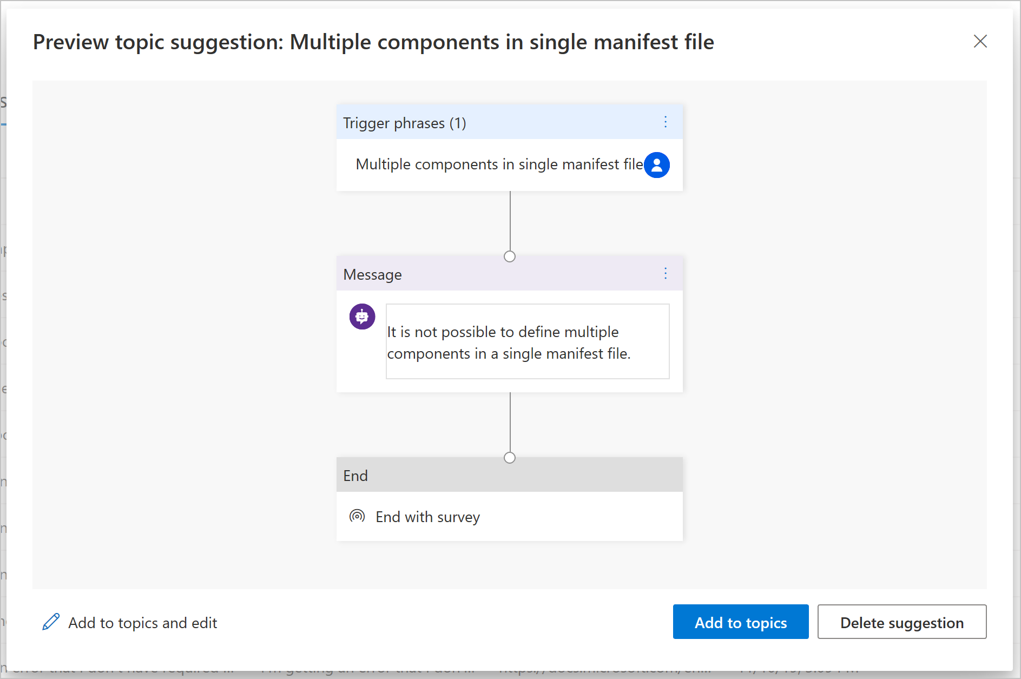1021x679 pixels.
Task: Select the Trigger phrases (1) header
Action: click(x=509, y=122)
